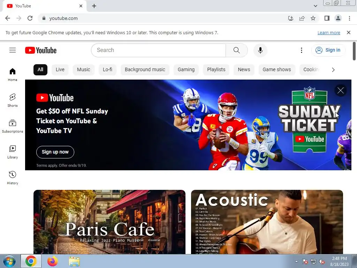The image size is (357, 268).
Task: Bookmark this page with star icon
Action: pos(313,18)
